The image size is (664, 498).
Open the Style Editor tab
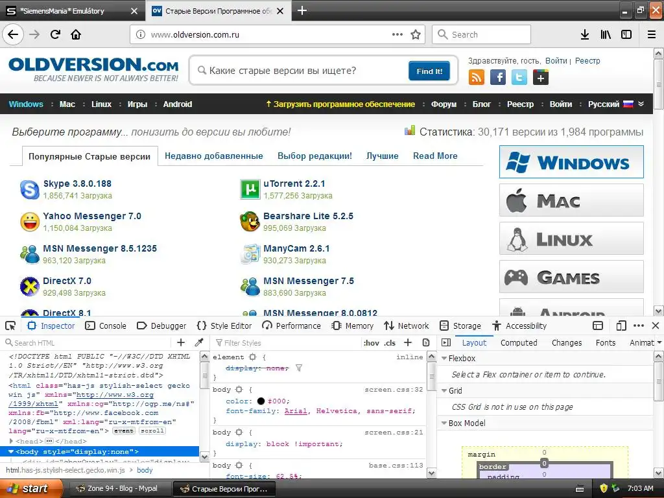(x=224, y=326)
